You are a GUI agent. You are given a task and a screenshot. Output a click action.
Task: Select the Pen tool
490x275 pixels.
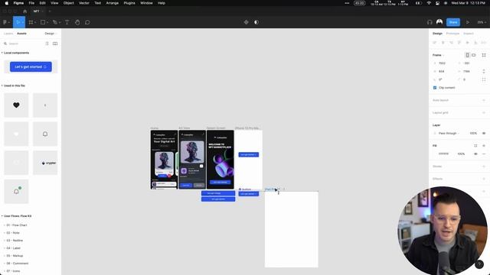click(55, 22)
